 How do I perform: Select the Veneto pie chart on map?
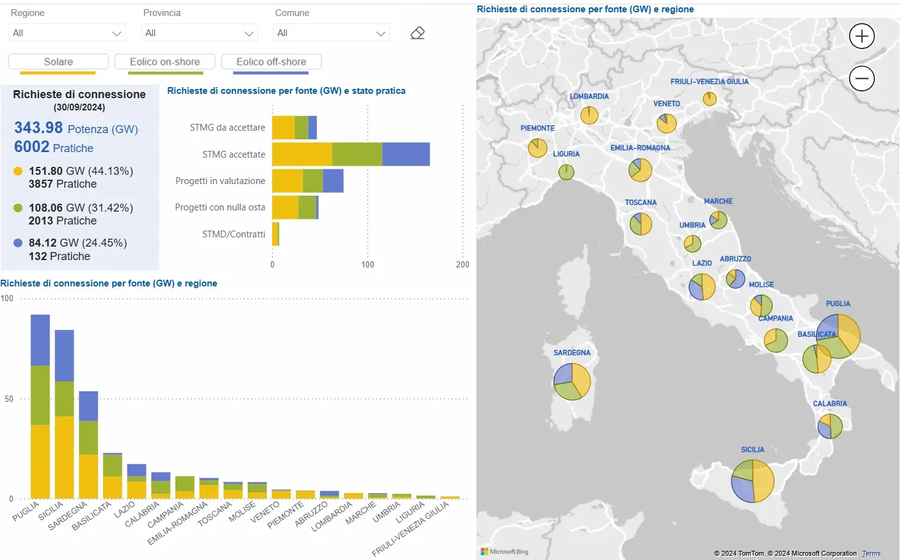(666, 123)
